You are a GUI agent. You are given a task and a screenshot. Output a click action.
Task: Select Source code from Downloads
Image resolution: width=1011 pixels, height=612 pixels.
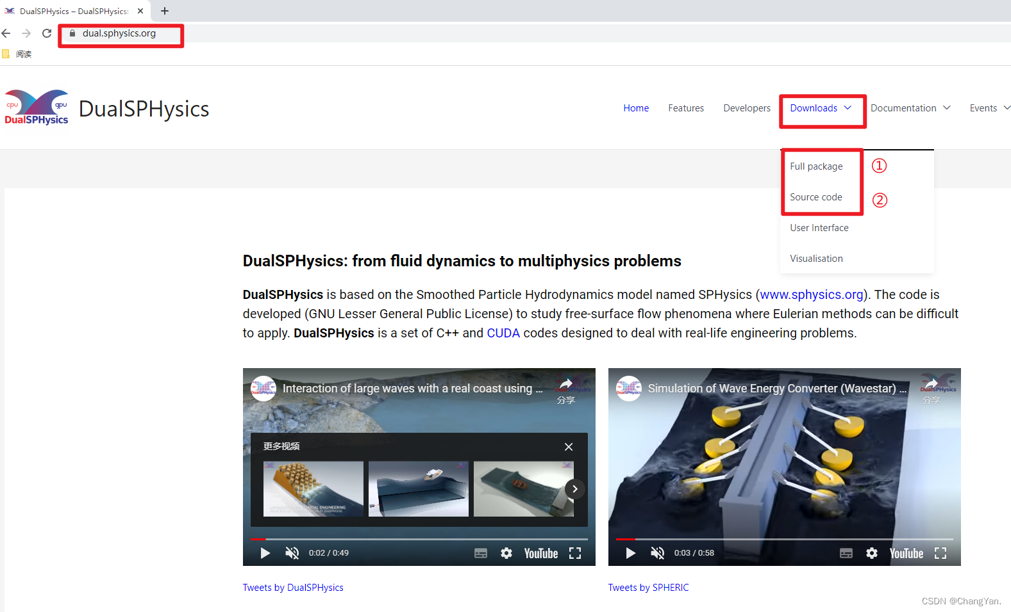(x=816, y=197)
